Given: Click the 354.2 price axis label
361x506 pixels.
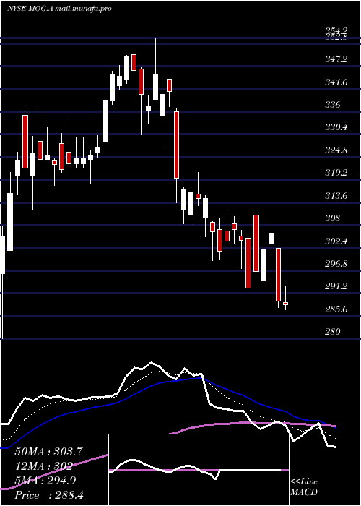Looking at the screenshot, I should (x=336, y=30).
